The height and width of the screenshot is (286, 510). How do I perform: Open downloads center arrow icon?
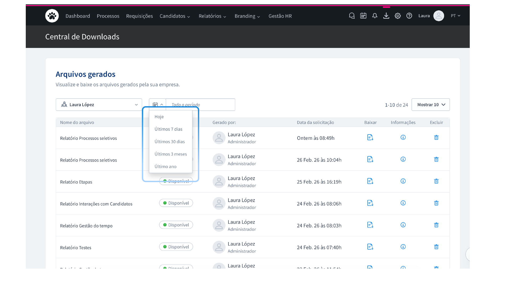click(386, 16)
